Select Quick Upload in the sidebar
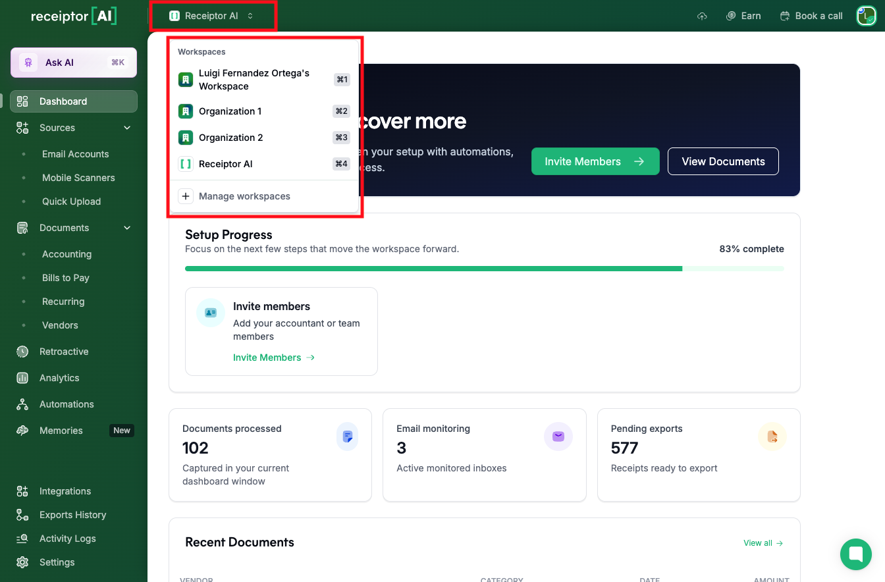The height and width of the screenshot is (582, 885). (71, 201)
